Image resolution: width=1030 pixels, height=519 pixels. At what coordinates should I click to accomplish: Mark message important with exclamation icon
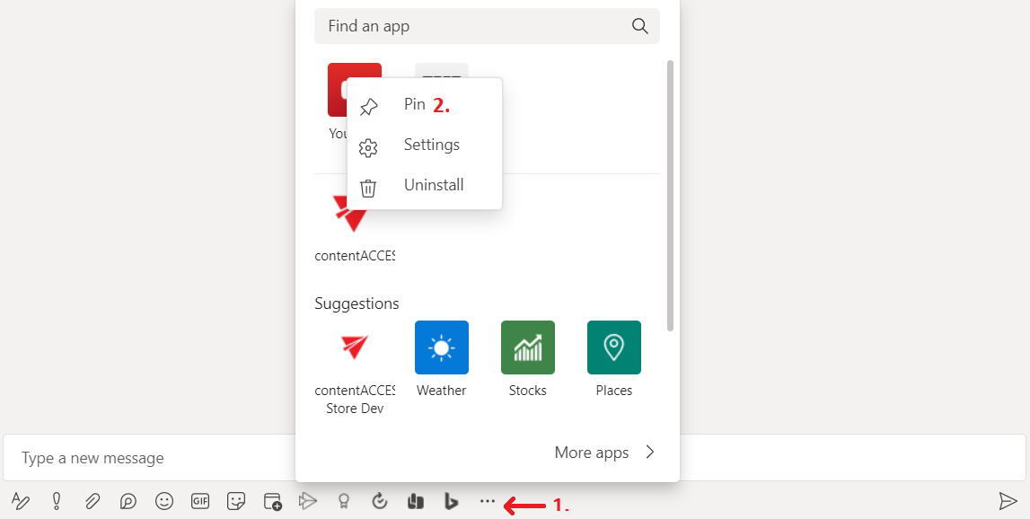(x=56, y=501)
